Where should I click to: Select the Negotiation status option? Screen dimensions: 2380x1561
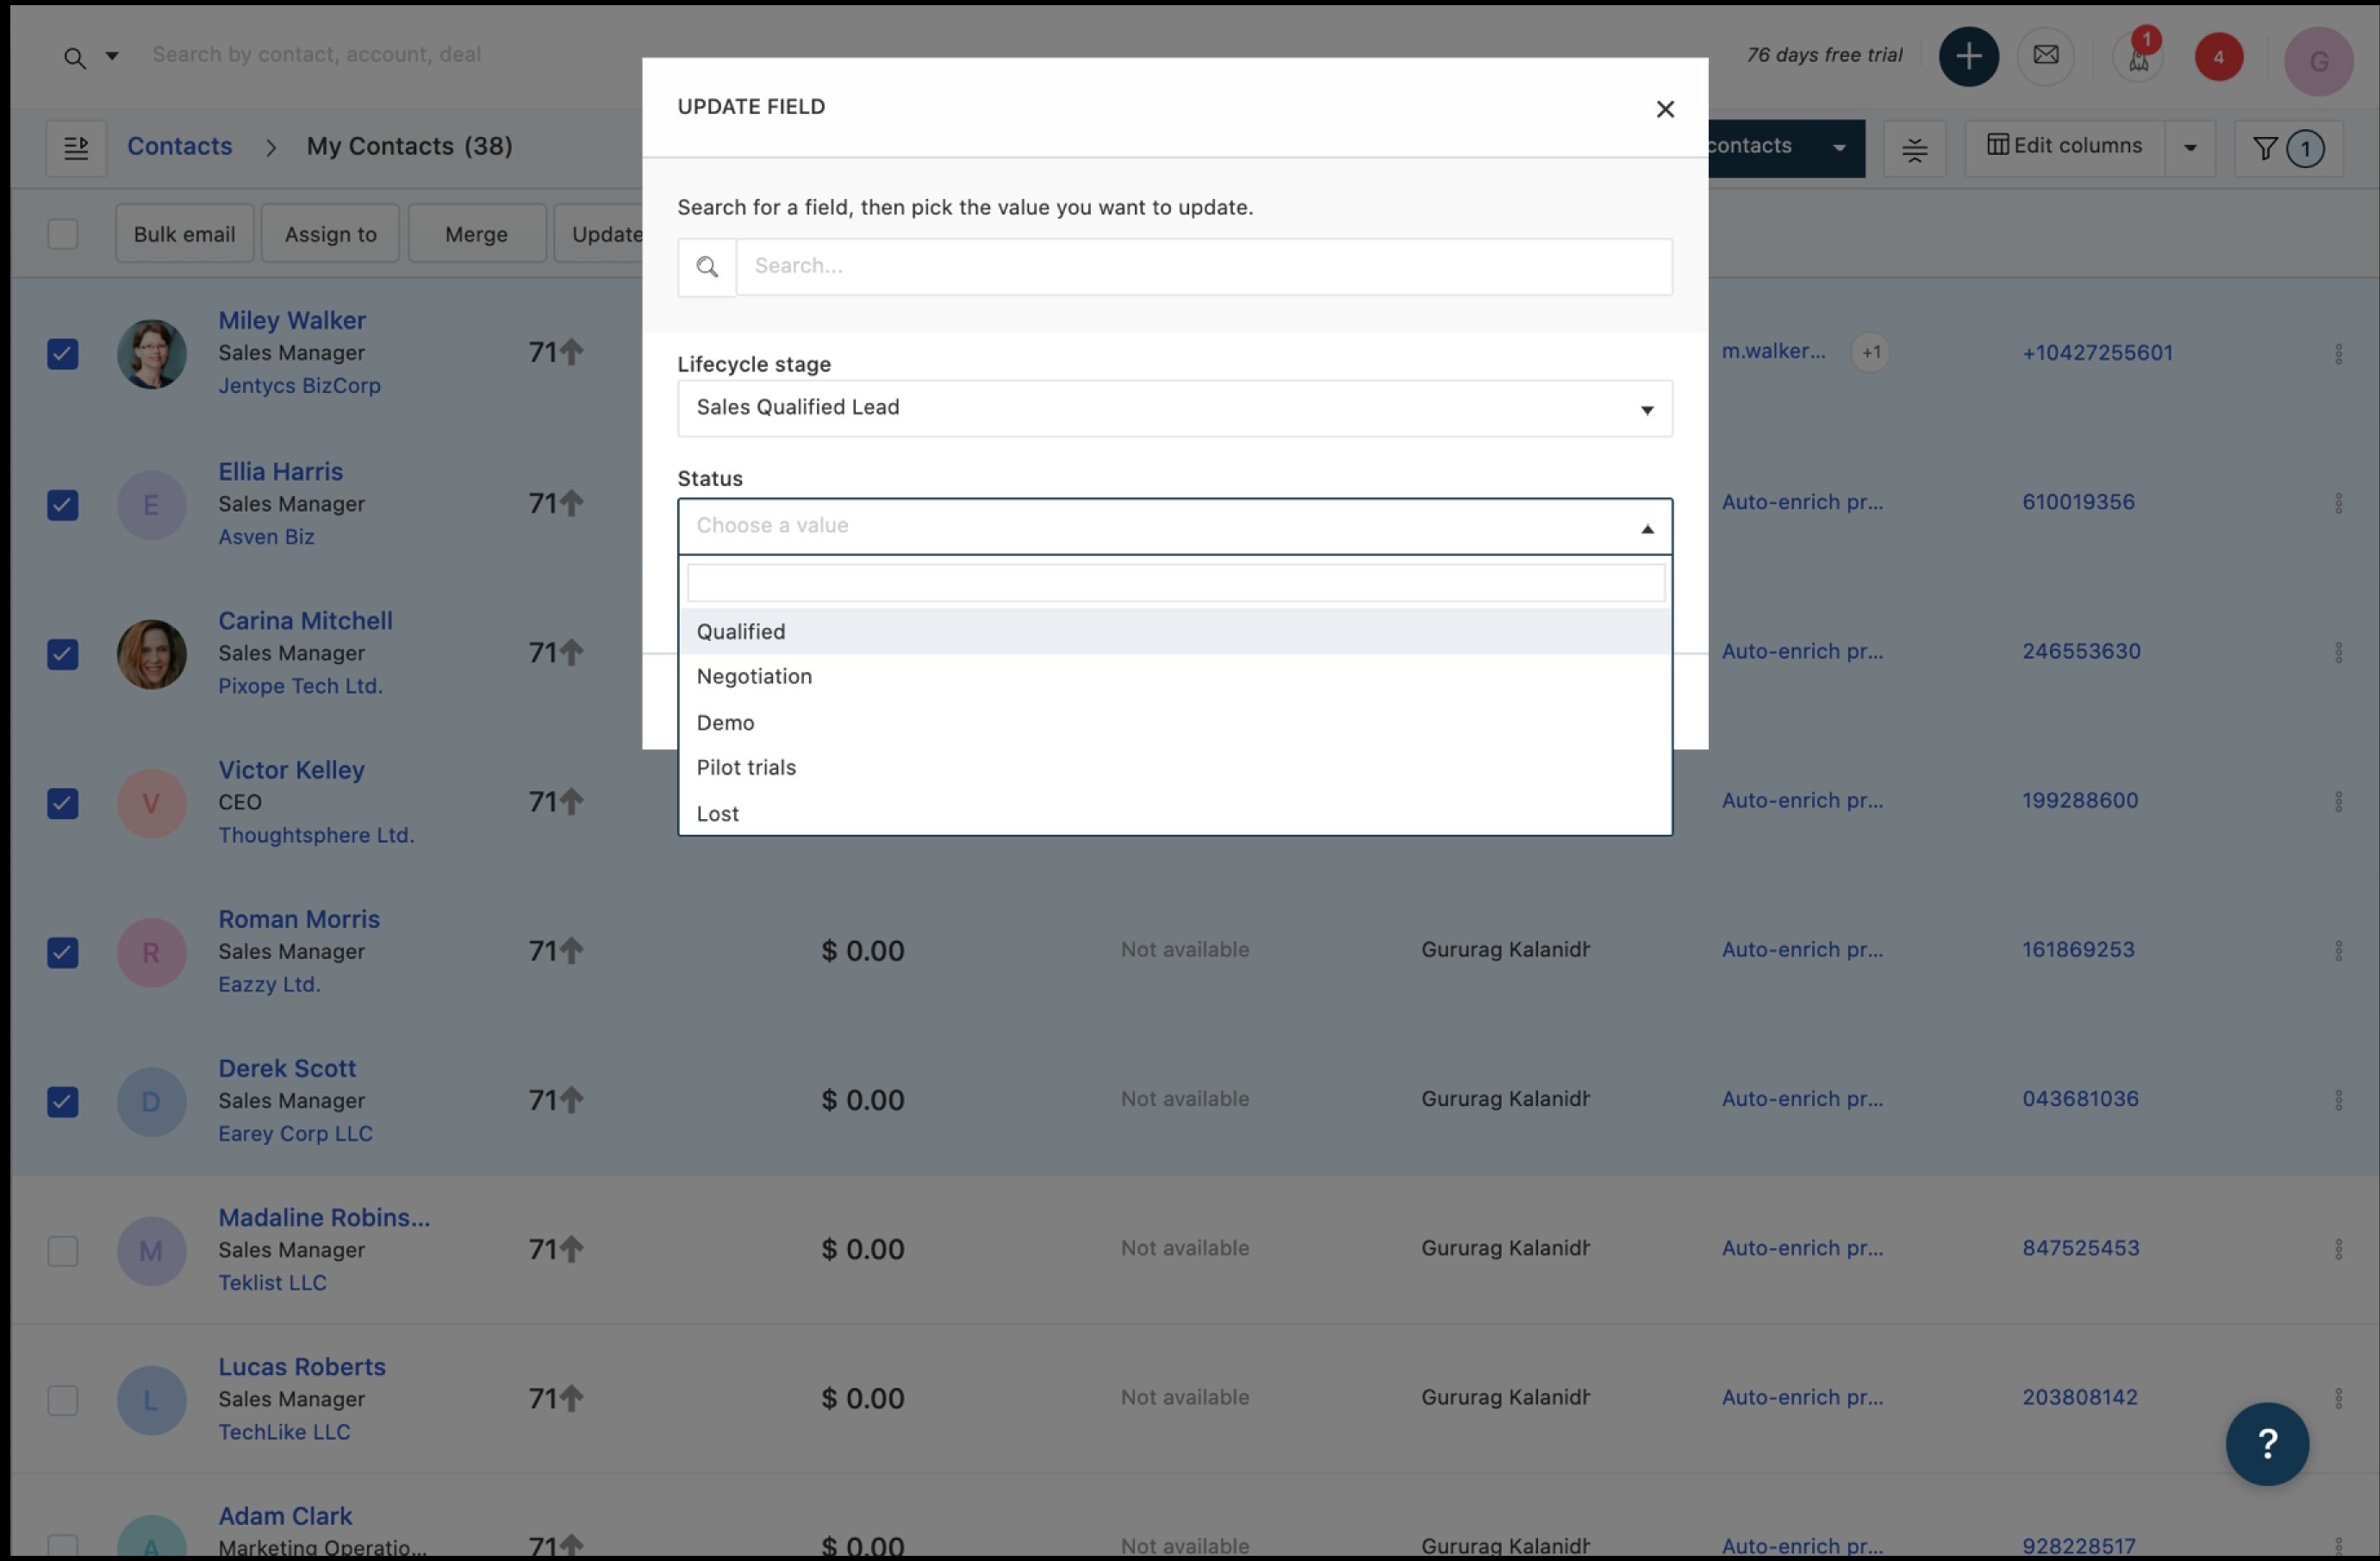coord(754,677)
